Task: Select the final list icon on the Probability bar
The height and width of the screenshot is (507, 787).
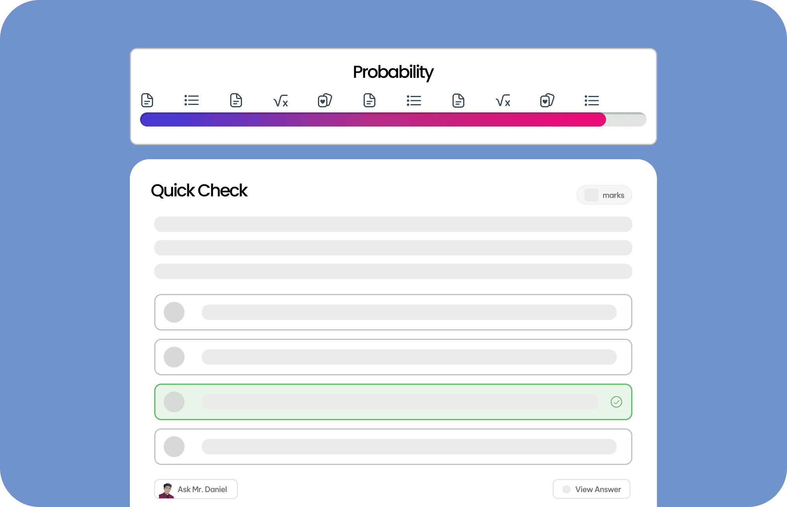Action: coord(592,101)
